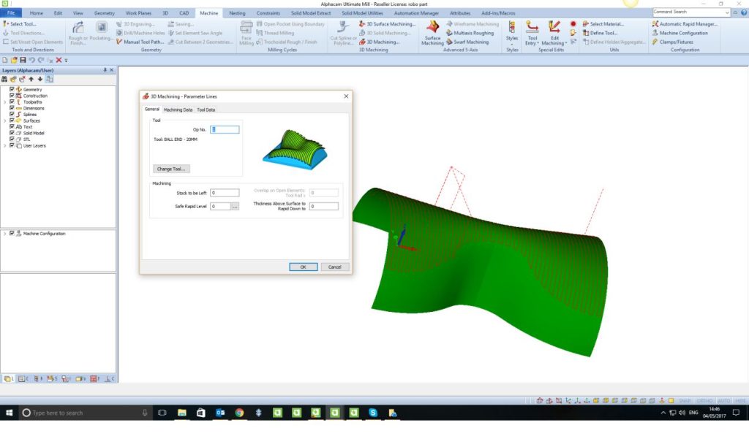The width and height of the screenshot is (749, 436).
Task: Click the Change Tool button
Action: (171, 169)
